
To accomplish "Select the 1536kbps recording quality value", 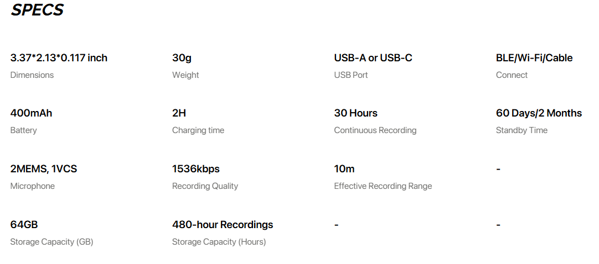I will pyautogui.click(x=196, y=169).
